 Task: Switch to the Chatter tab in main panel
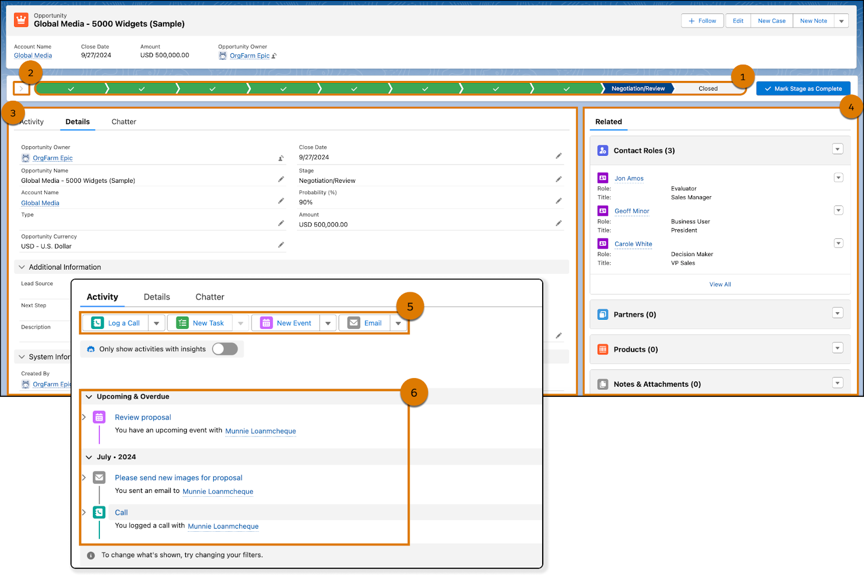click(124, 122)
